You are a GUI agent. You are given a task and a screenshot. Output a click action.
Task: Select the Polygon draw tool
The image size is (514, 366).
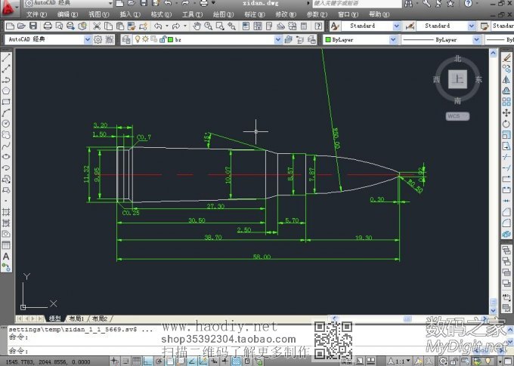(6, 90)
